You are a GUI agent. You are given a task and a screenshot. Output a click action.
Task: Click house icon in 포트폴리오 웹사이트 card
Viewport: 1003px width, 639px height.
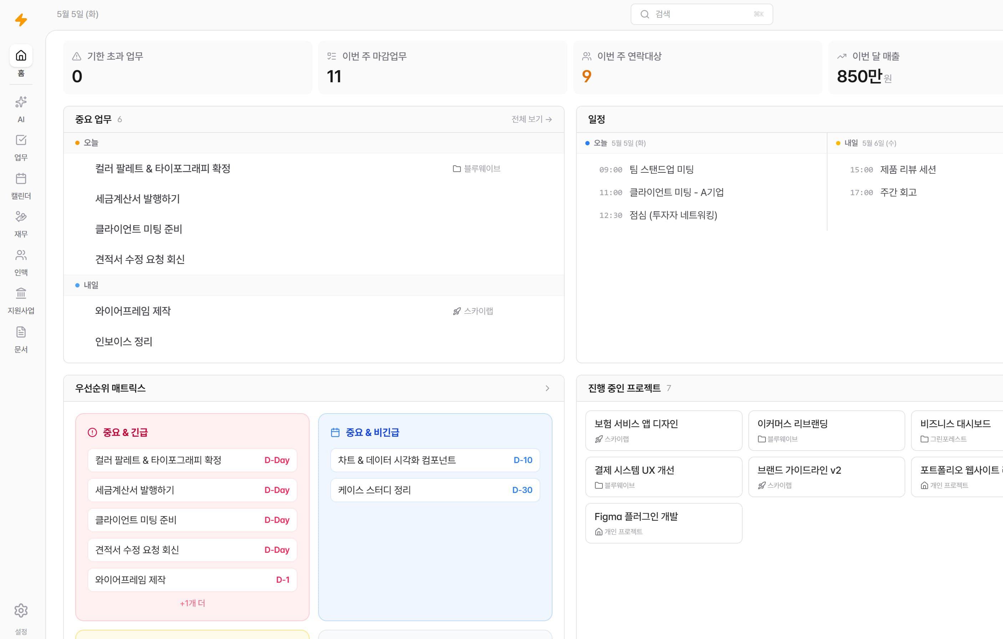click(924, 485)
